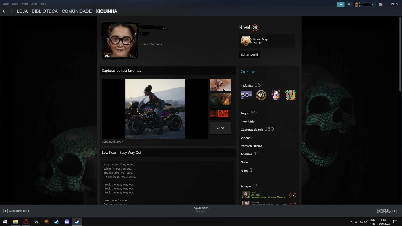Screen dimensions: 402x226
Task: Click the forward navigation arrow
Action: [x=11, y=11]
